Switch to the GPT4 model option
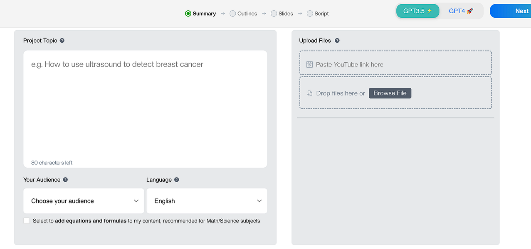 click(x=461, y=11)
